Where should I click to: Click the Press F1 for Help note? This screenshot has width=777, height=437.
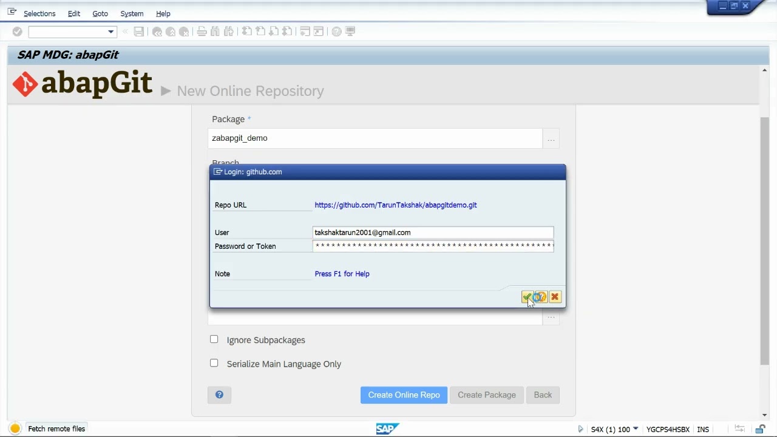pyautogui.click(x=342, y=274)
